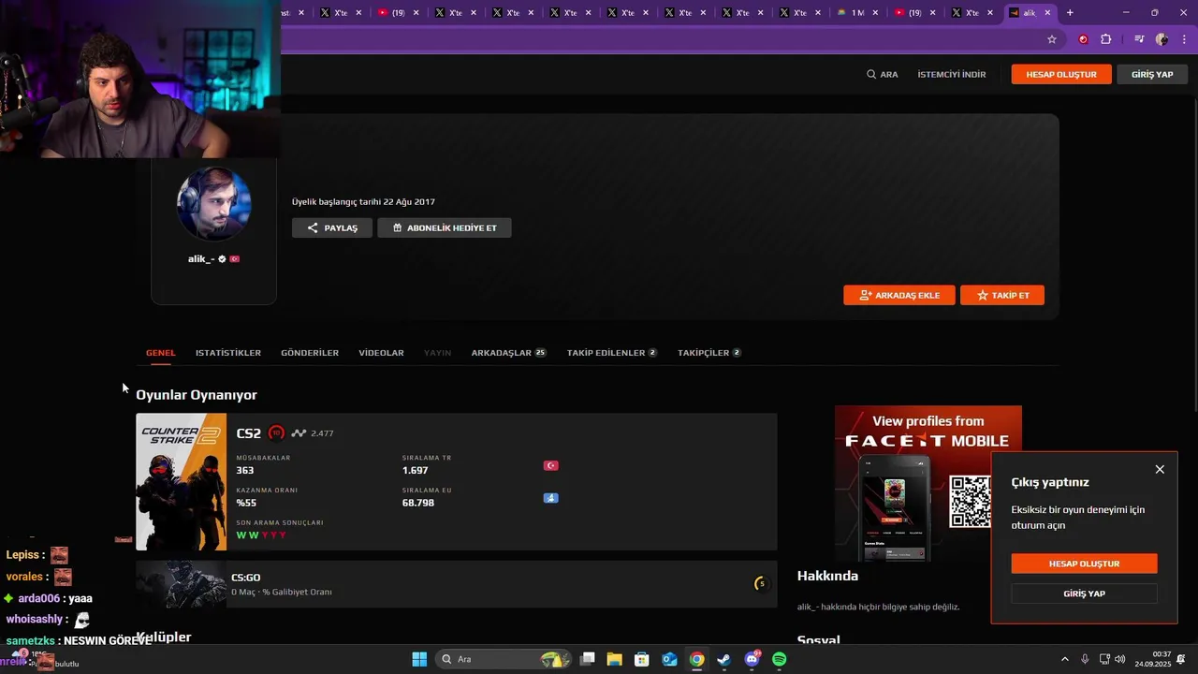Open Spotify from the taskbar
Viewport: 1198px width, 674px height.
point(779,659)
